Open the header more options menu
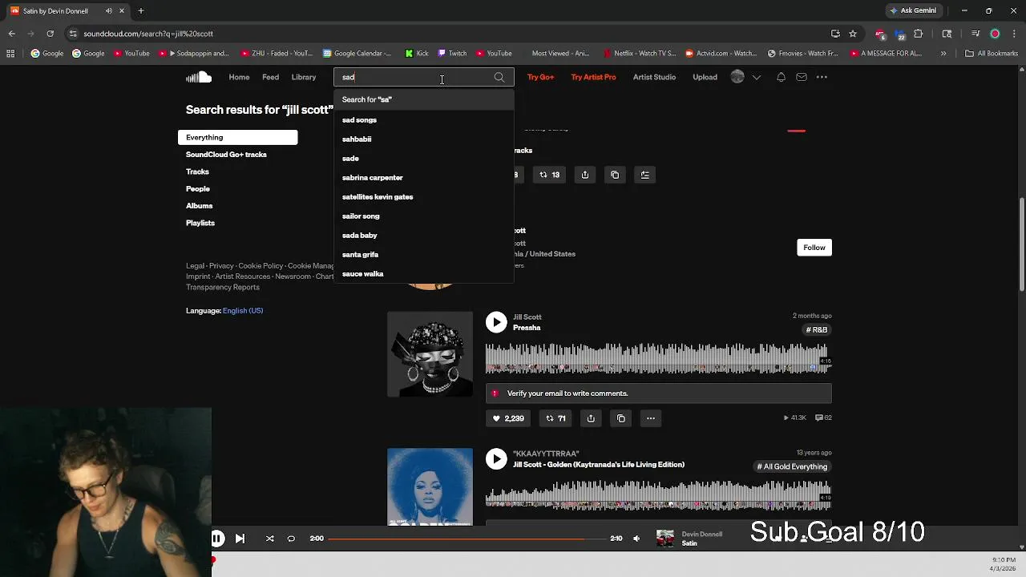 822,77
